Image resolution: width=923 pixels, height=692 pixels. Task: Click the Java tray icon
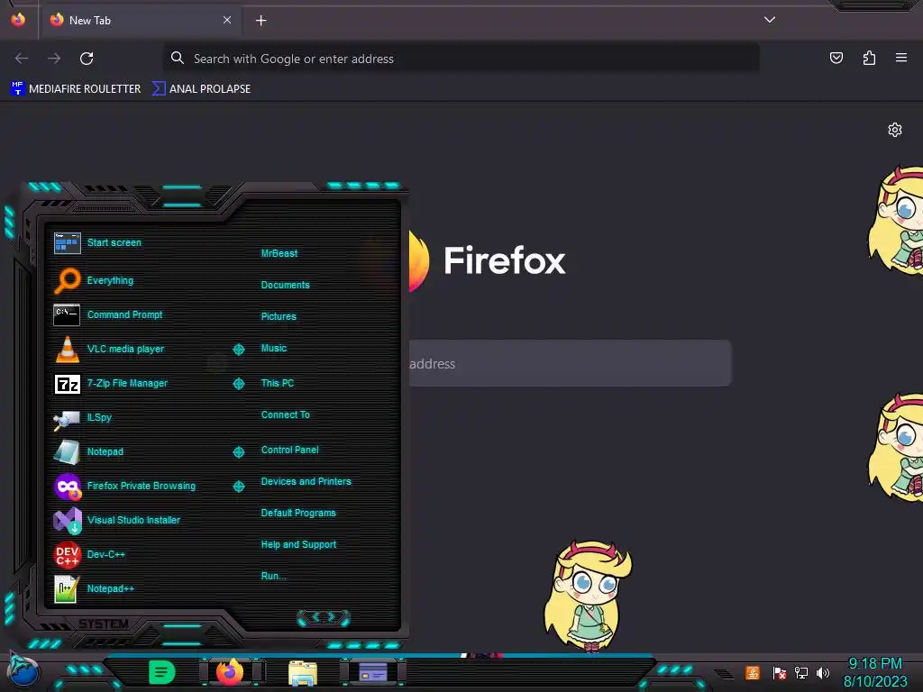point(753,672)
